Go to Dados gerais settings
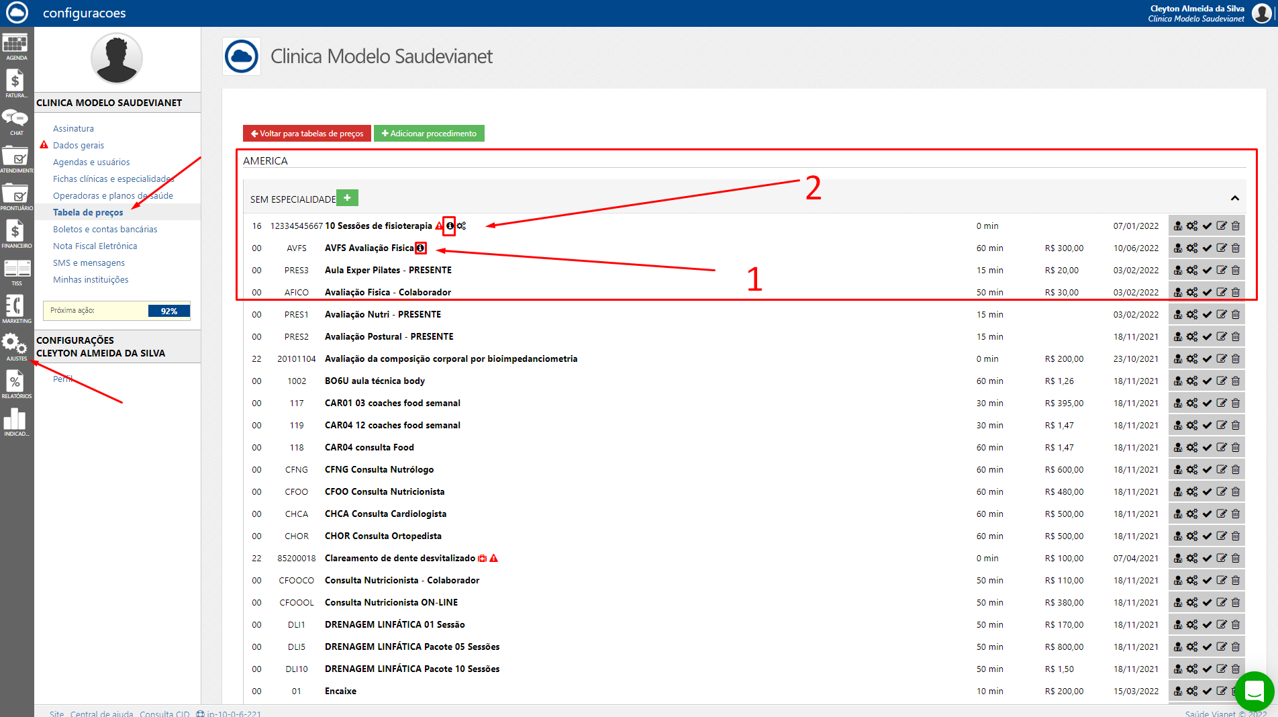 point(79,145)
